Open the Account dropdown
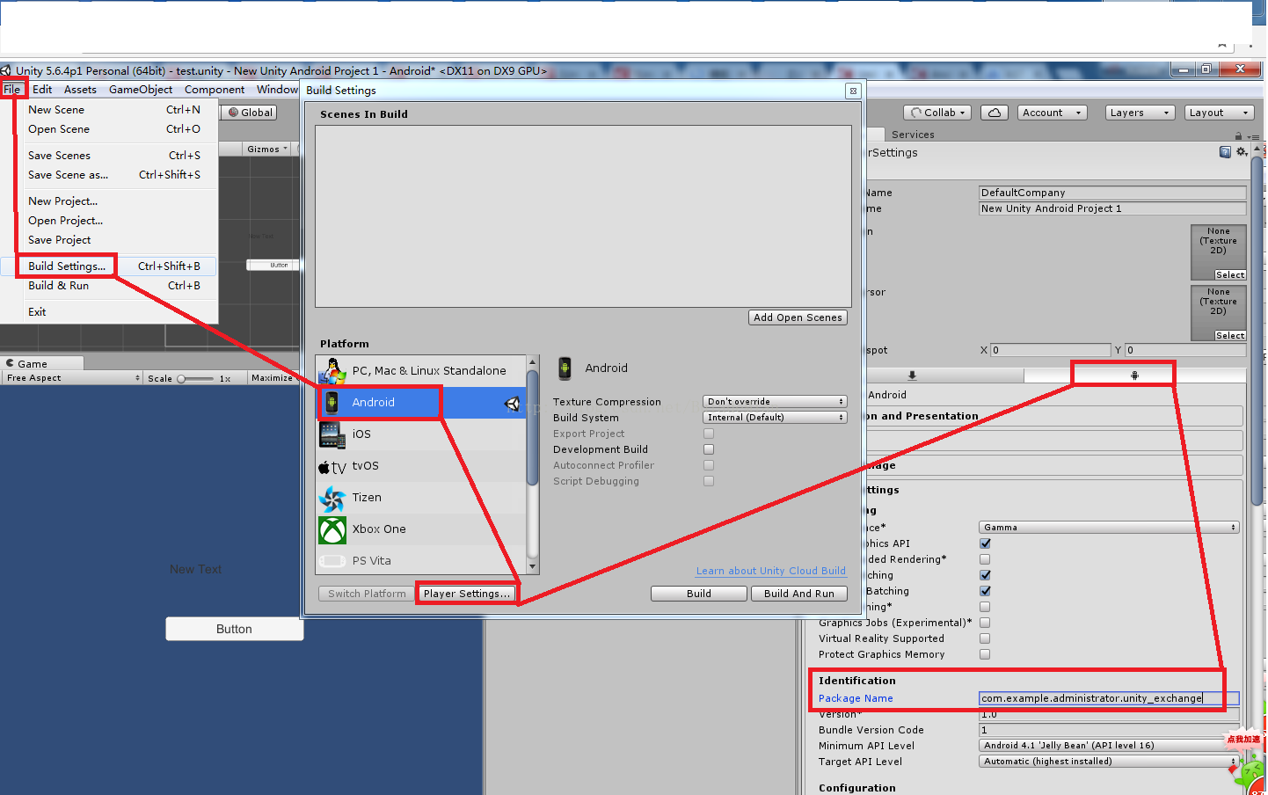 point(1053,113)
